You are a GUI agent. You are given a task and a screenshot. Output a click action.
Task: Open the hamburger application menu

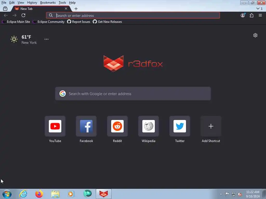click(x=260, y=15)
